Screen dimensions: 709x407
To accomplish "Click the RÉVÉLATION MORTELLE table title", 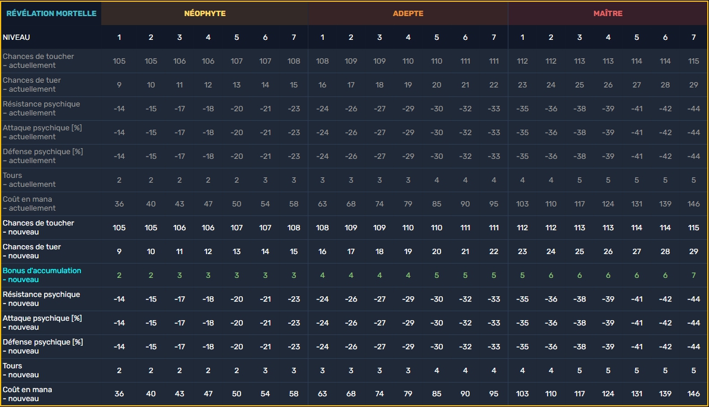I will (x=51, y=14).
